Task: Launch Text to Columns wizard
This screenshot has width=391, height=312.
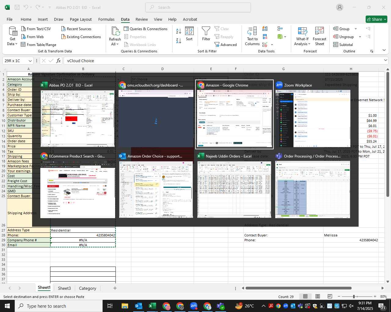Action: (x=252, y=36)
